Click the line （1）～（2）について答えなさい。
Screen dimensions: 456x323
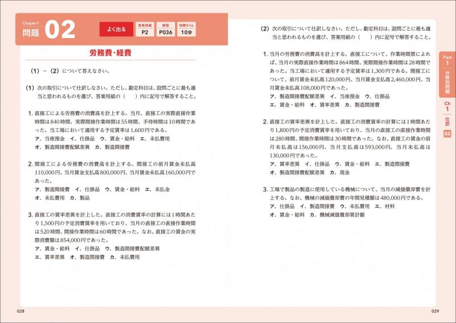(x=70, y=71)
